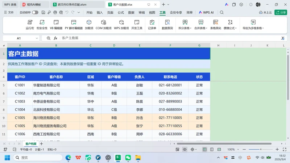Click the formula bar input field

[170, 38]
